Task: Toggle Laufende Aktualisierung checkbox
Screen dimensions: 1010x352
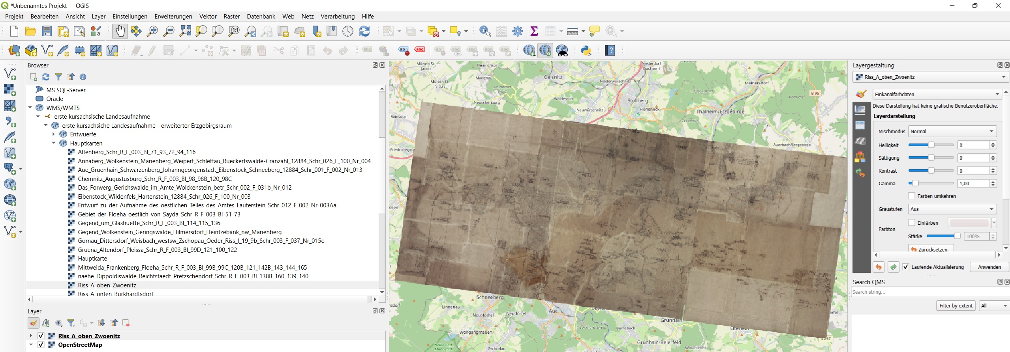Action: coord(906,267)
